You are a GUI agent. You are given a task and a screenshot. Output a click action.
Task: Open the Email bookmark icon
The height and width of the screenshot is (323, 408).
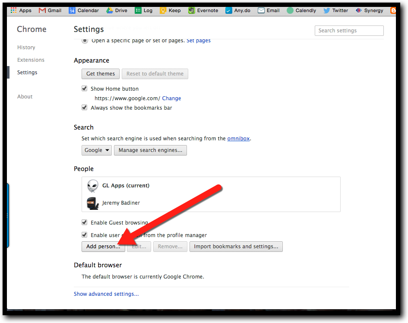261,10
